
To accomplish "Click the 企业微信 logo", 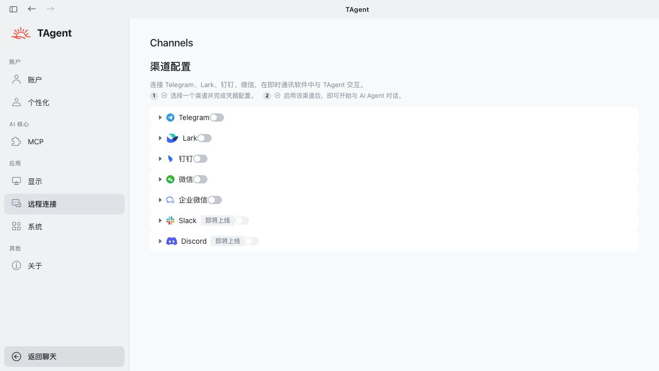I will pos(170,200).
